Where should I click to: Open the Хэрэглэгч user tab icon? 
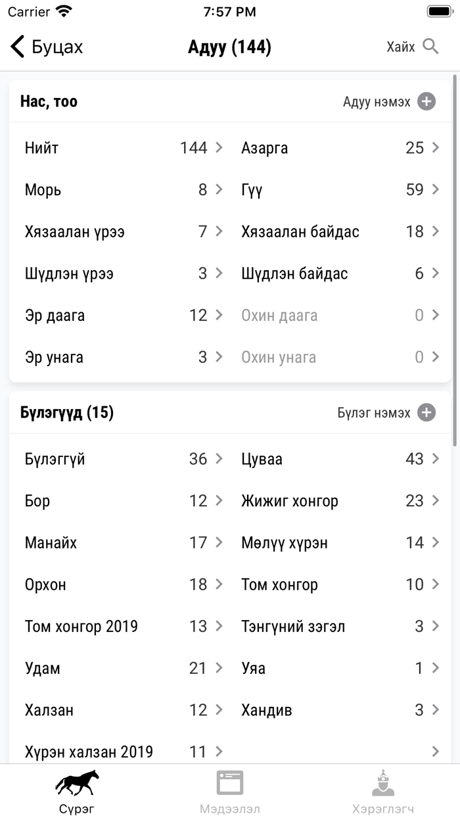click(x=382, y=782)
